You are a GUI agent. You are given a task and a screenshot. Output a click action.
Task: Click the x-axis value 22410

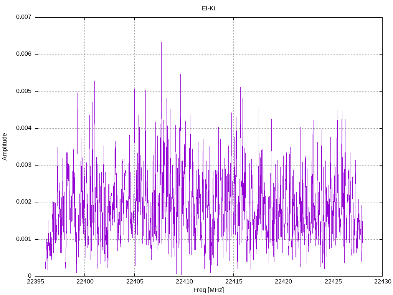pos(184,282)
